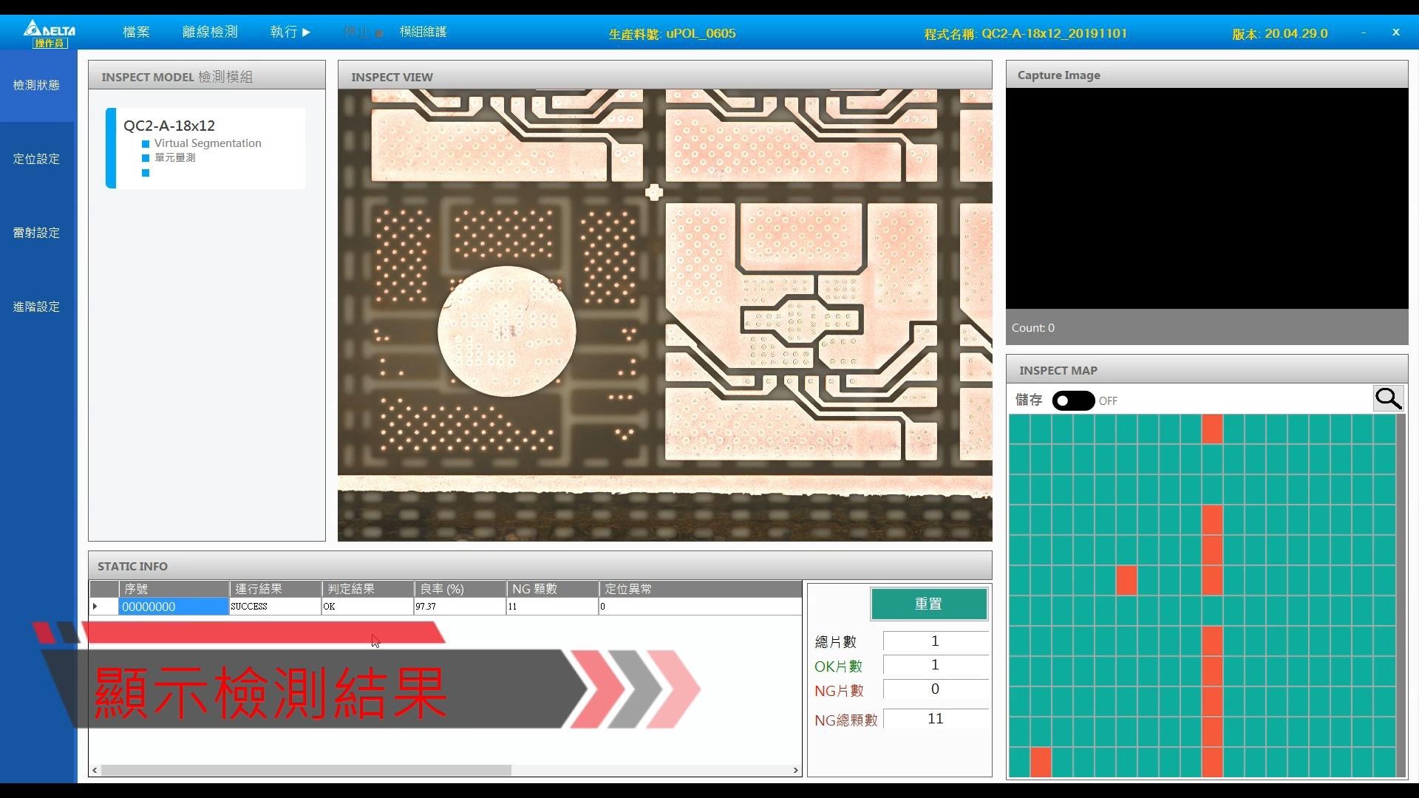This screenshot has height=798, width=1419.
Task: Toggle the 儲存 save switch on
Action: pos(1073,400)
